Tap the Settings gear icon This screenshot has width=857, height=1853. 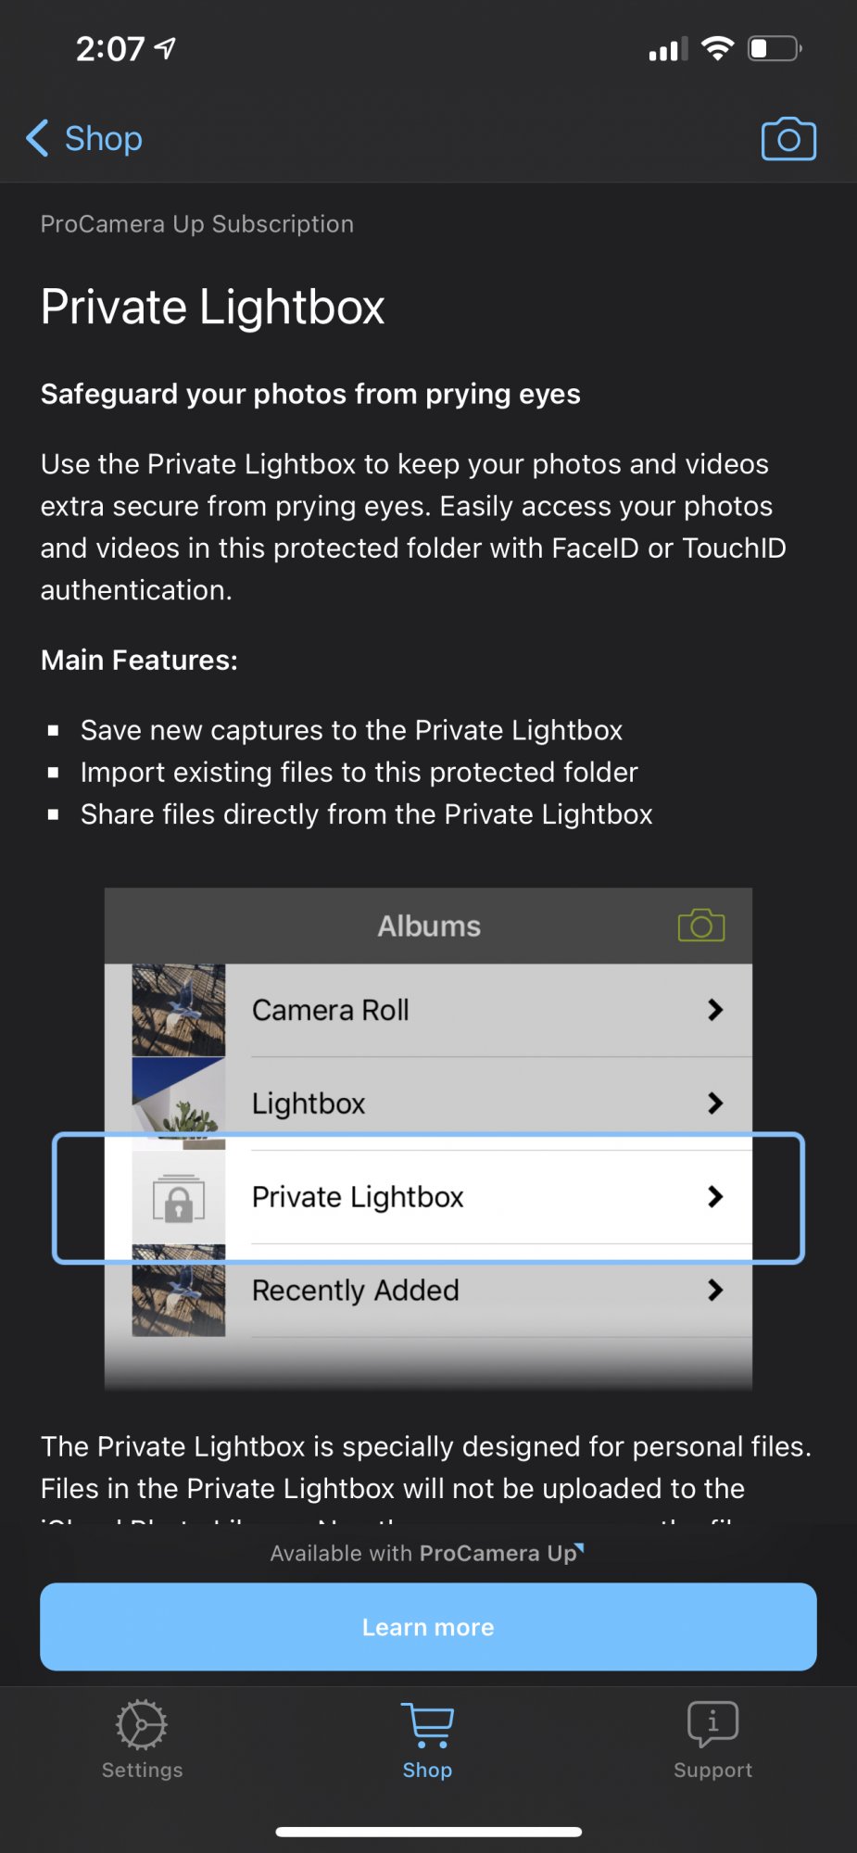coord(142,1724)
